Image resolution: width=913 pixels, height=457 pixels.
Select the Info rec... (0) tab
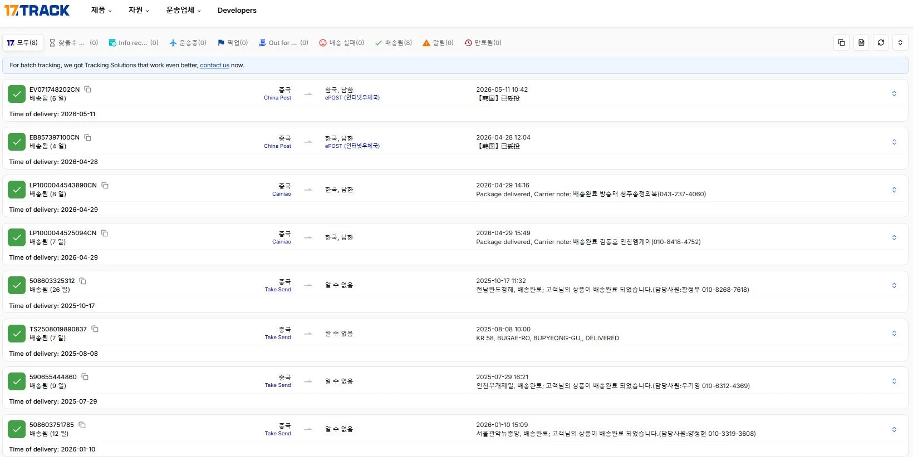pyautogui.click(x=134, y=43)
